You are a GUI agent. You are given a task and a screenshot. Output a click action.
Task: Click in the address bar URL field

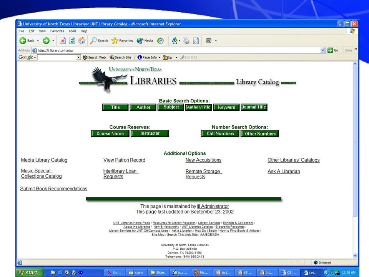pos(176,50)
